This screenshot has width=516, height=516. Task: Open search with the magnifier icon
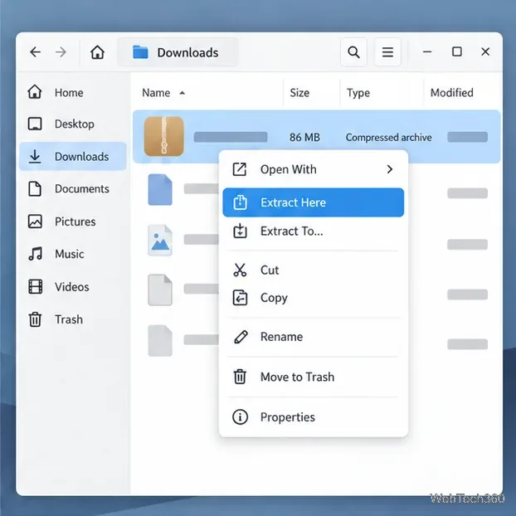tap(353, 52)
